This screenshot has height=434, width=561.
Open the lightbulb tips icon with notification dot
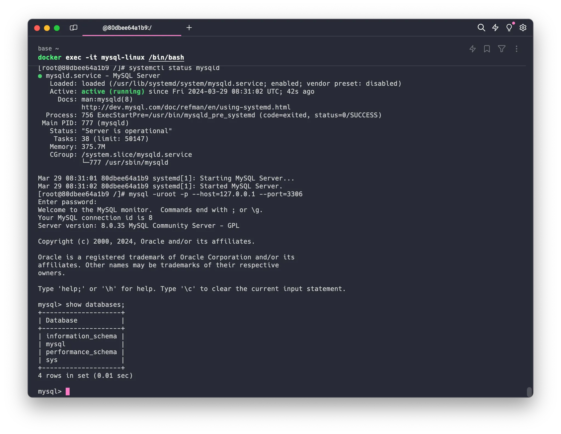pos(509,28)
